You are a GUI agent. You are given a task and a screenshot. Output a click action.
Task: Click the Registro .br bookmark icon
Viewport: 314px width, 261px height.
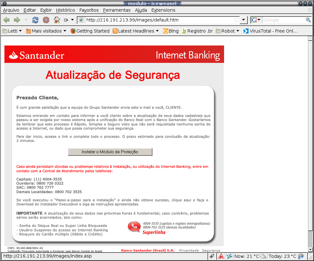[184, 31]
